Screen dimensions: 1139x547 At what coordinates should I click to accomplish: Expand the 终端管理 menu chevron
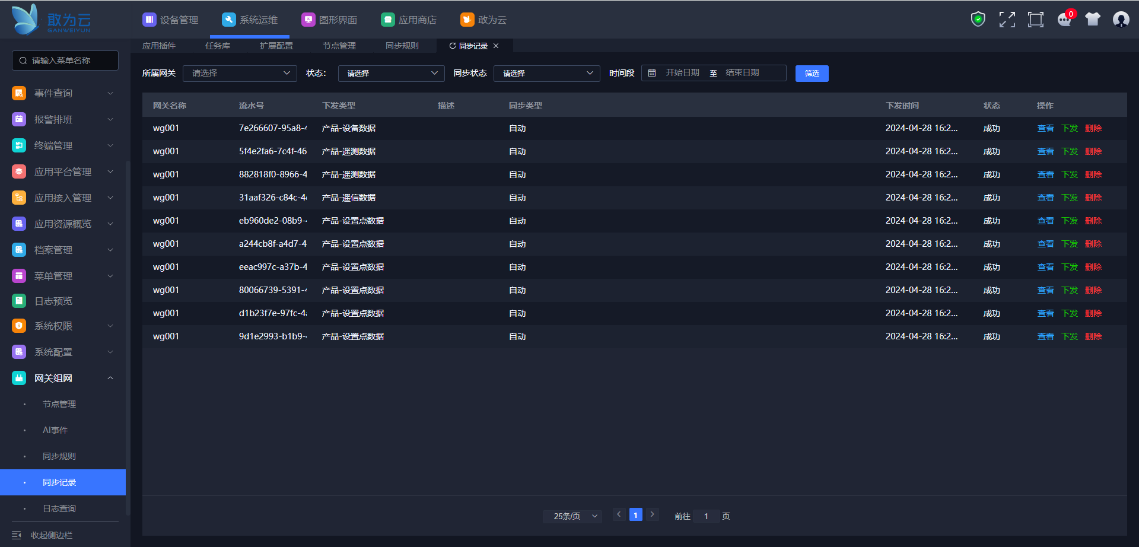tap(110, 145)
